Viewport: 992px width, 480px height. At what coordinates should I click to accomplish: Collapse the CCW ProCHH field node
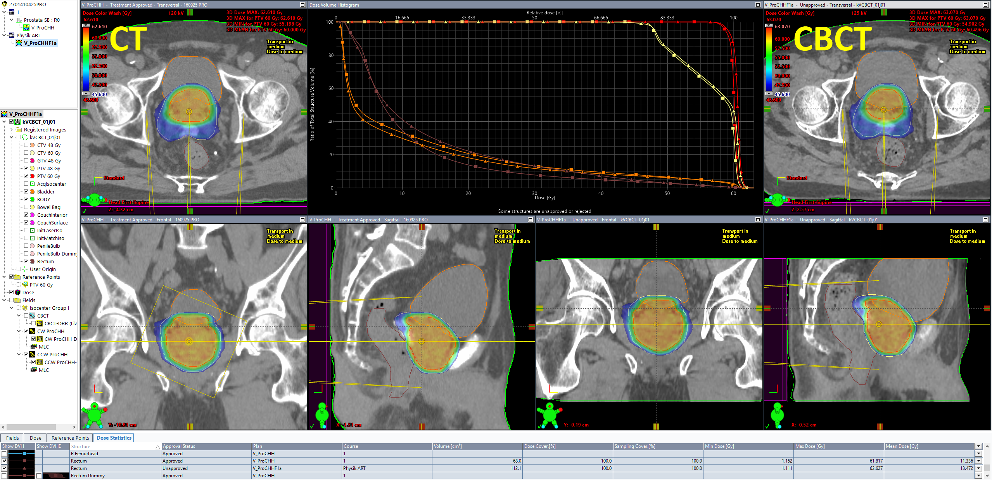click(19, 354)
